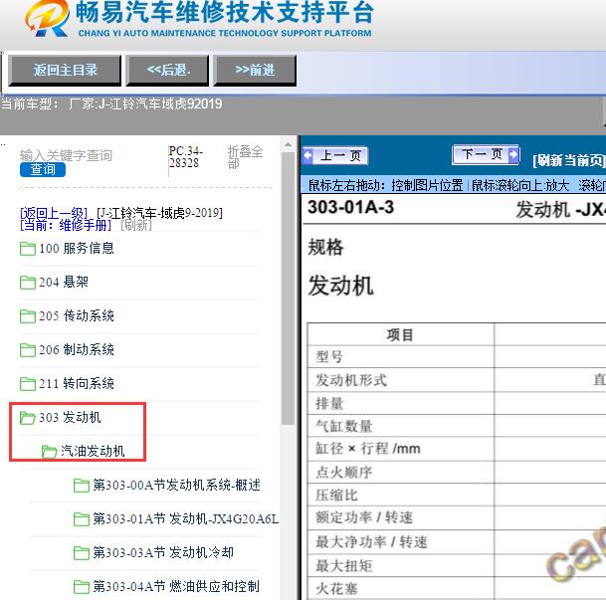Collapse 汽油发动机 sub-node
The height and width of the screenshot is (600, 606).
pyautogui.click(x=93, y=451)
